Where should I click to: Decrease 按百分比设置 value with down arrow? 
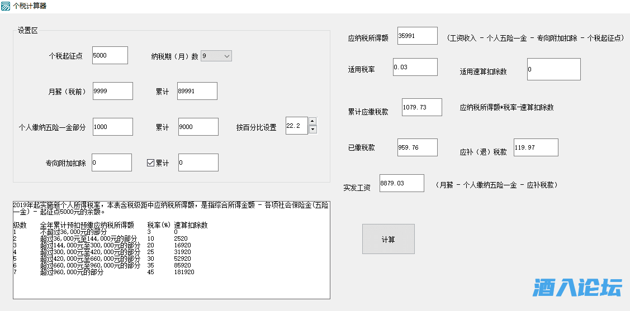pyautogui.click(x=313, y=130)
